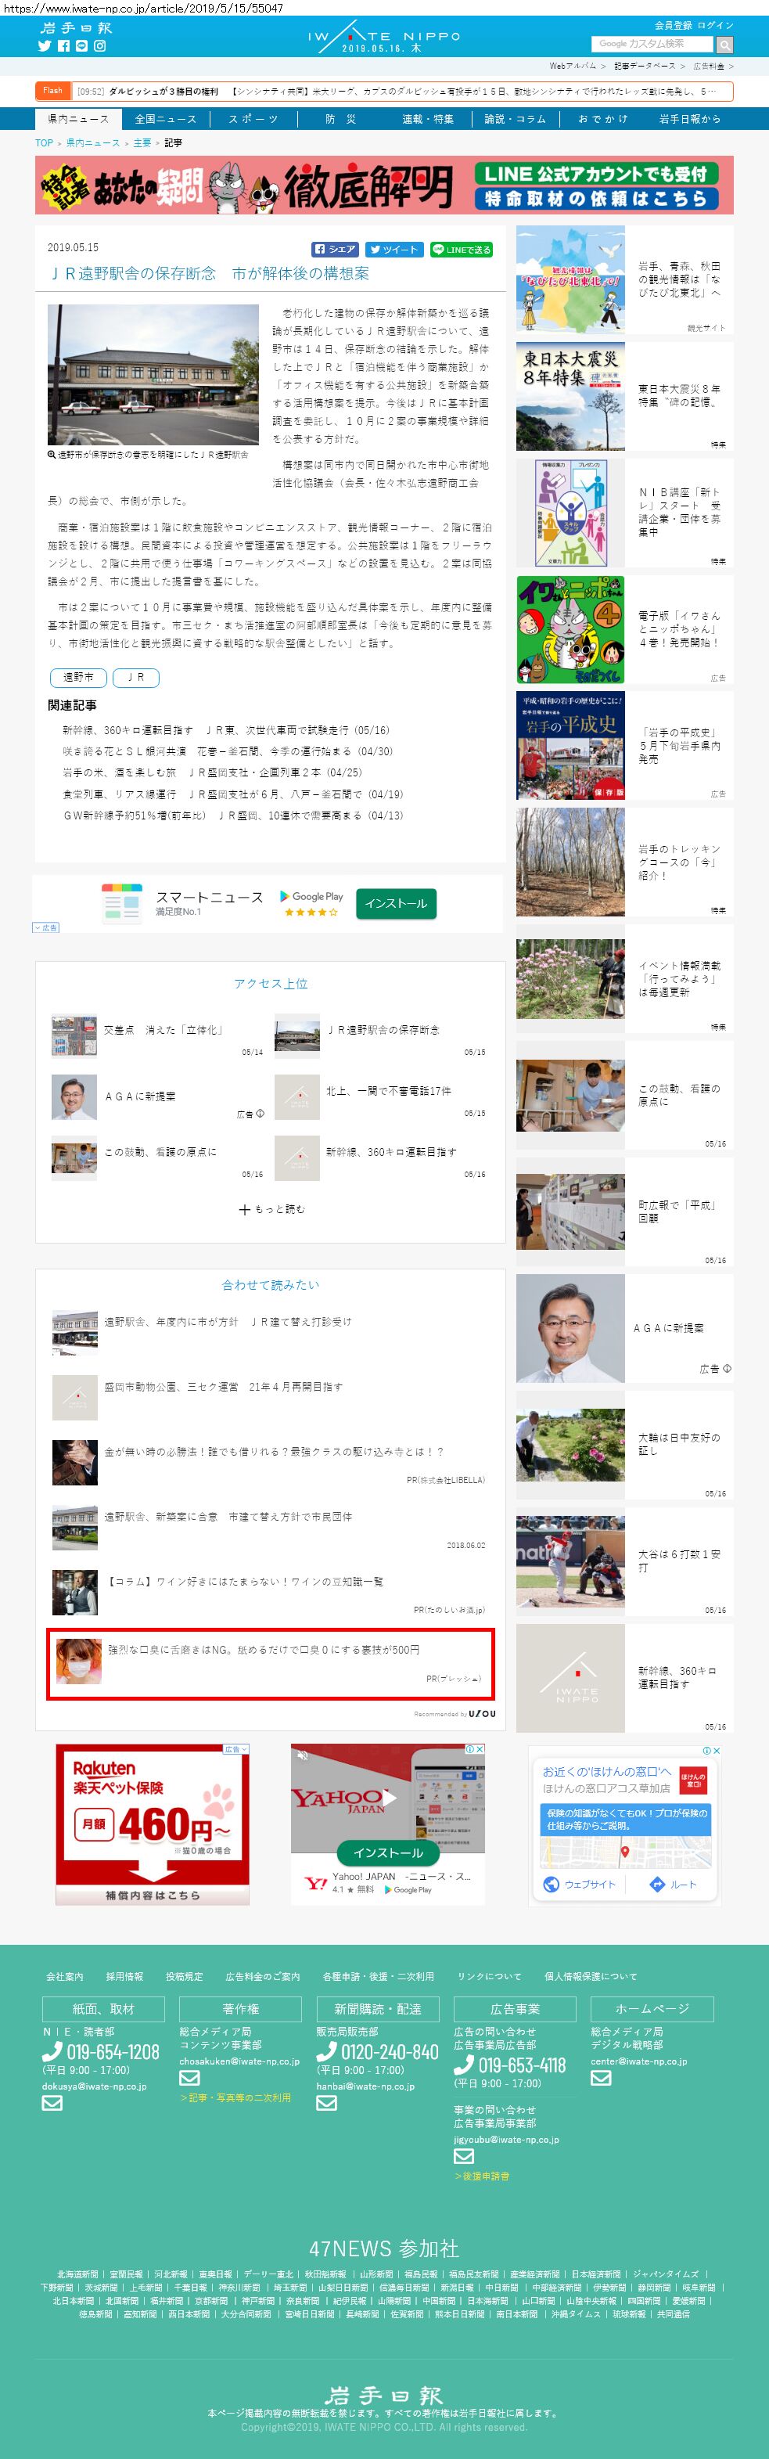Click mail icon under jigyoubu@iwate-np.co.jp
This screenshot has width=769, height=2459.
point(464,2155)
